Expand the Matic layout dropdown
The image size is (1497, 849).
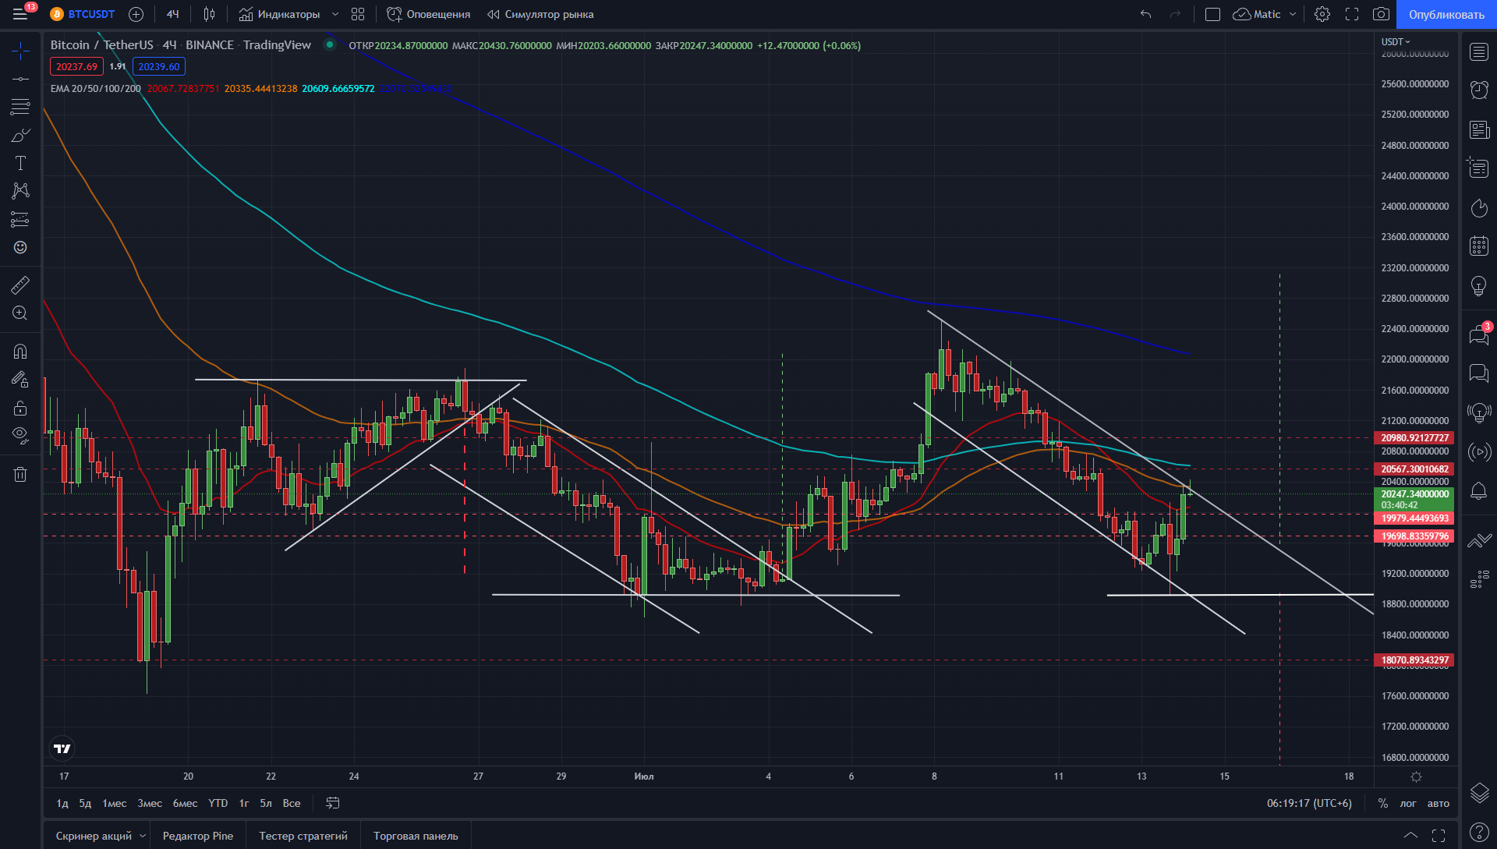pos(1293,14)
